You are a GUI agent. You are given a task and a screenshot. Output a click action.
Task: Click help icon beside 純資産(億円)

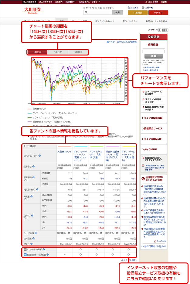37,189
